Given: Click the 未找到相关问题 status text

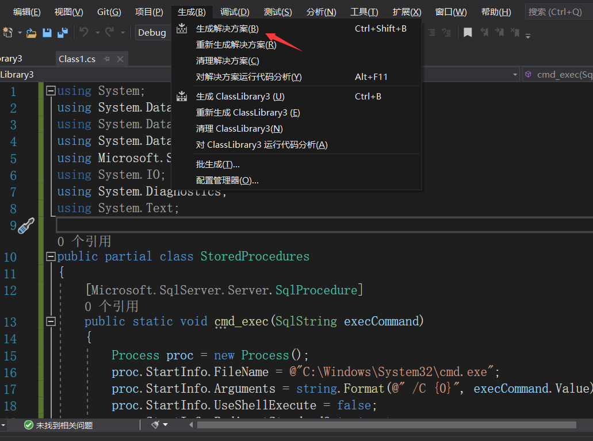Looking at the screenshot, I should pyautogui.click(x=64, y=425).
